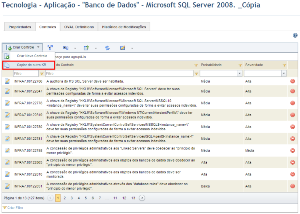Click funnel beside the ID filter field
The height and width of the screenshot is (214, 300).
click(x=42, y=74)
